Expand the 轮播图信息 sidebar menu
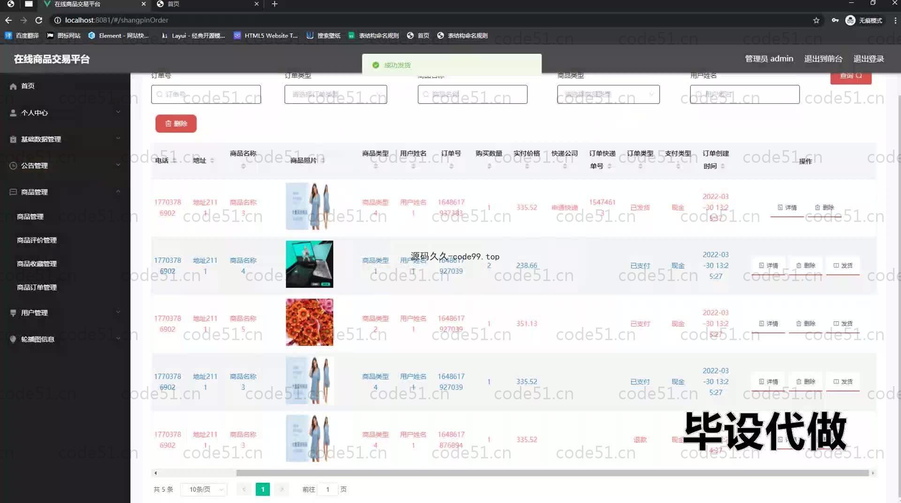Image resolution: width=901 pixels, height=503 pixels. click(65, 339)
